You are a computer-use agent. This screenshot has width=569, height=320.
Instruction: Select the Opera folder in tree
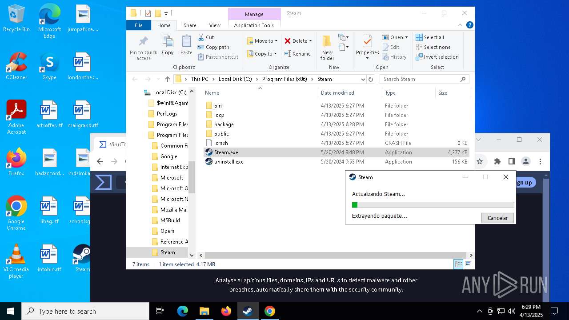[x=163, y=231]
